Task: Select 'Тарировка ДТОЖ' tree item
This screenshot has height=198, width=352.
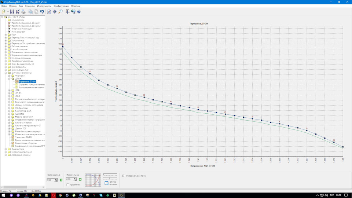Action: tap(27, 82)
